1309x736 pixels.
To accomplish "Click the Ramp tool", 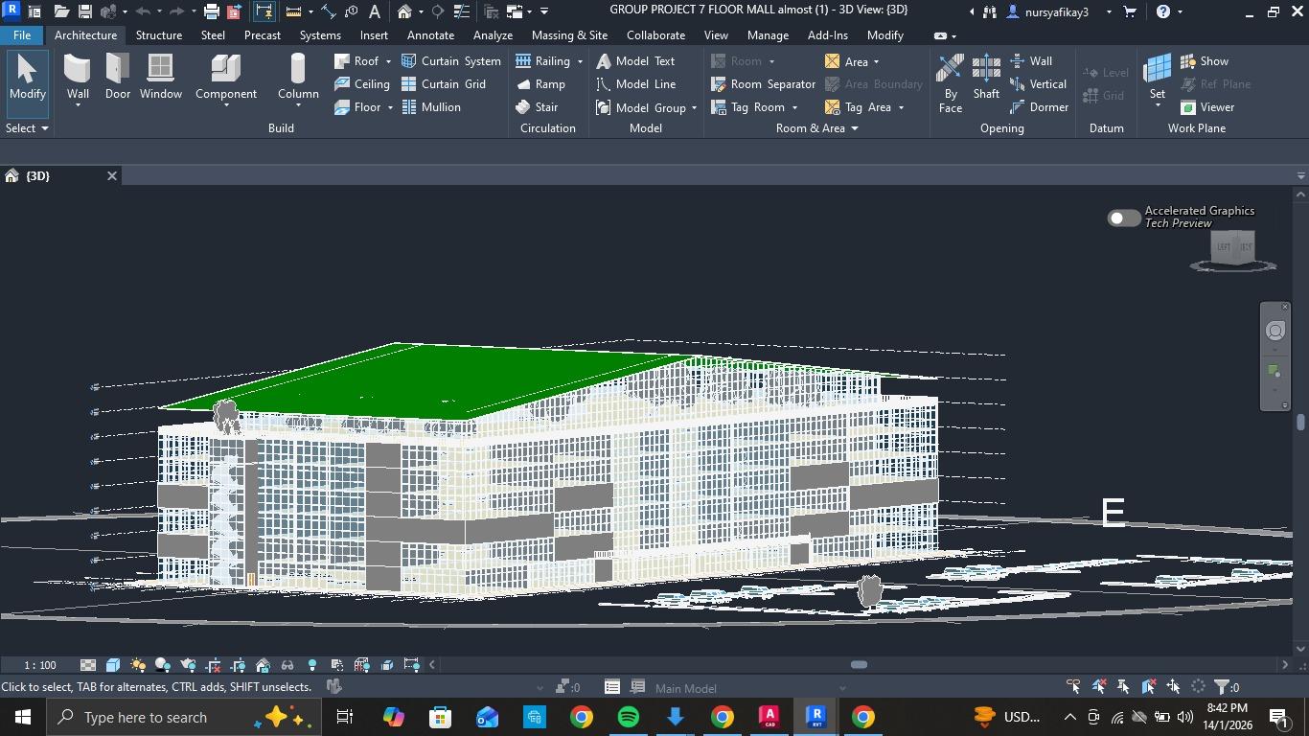I will pyautogui.click(x=540, y=84).
